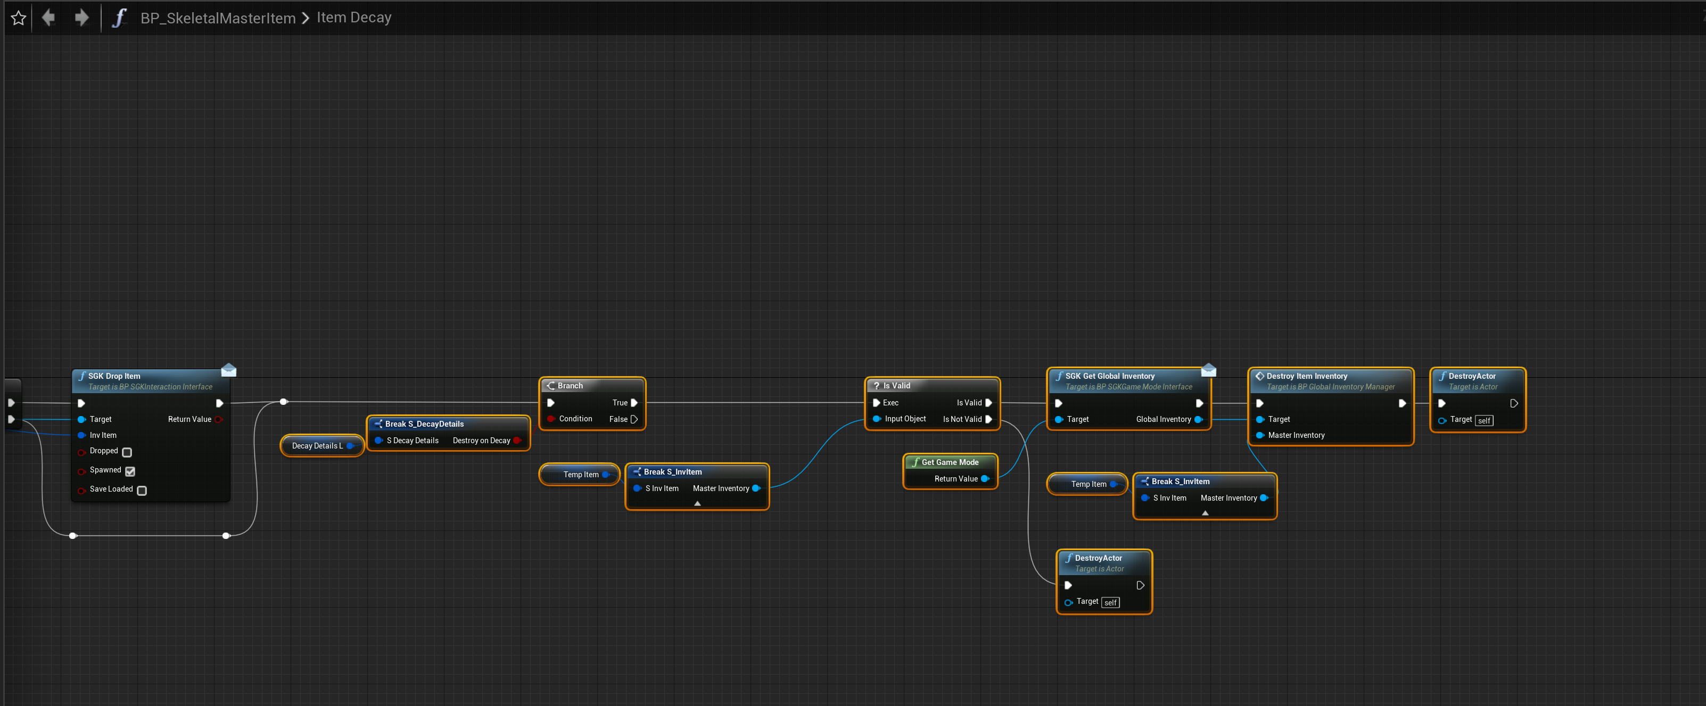Open BP_SkeletalMasterItem breadcrumb
The width and height of the screenshot is (1706, 706).
pos(218,18)
